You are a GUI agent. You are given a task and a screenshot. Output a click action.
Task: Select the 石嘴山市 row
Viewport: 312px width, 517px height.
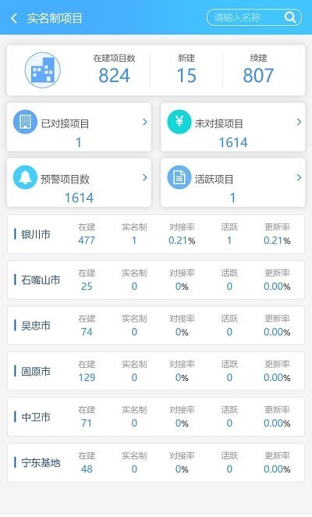click(x=156, y=280)
